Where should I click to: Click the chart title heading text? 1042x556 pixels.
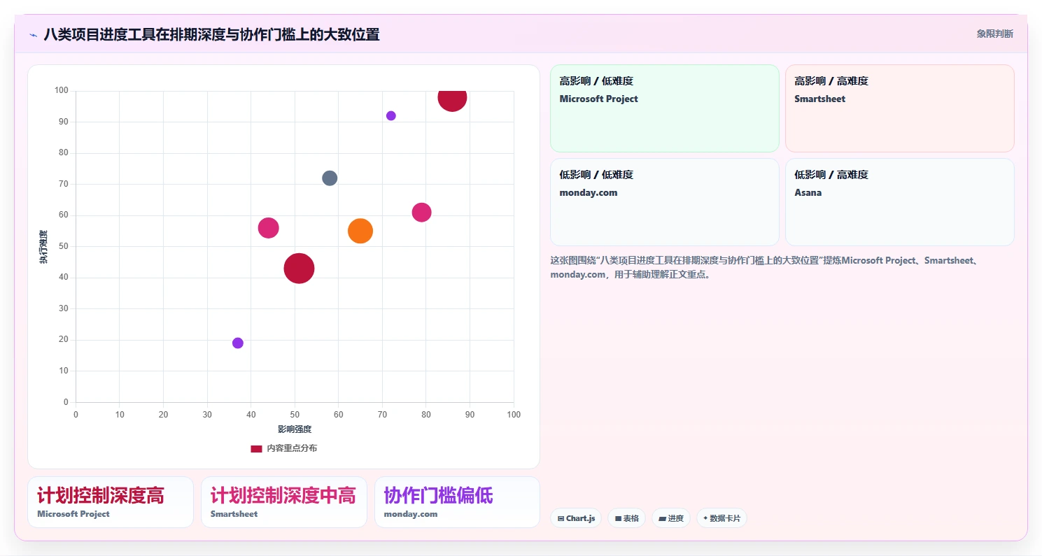211,34
